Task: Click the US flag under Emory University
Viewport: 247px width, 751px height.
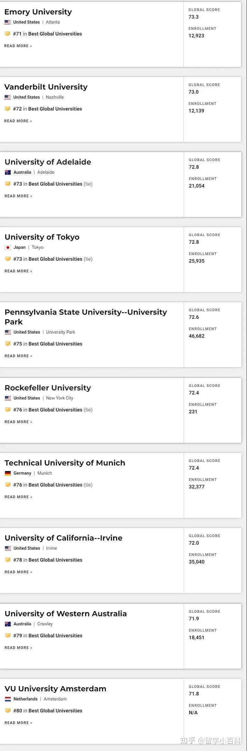Action: pos(8,22)
